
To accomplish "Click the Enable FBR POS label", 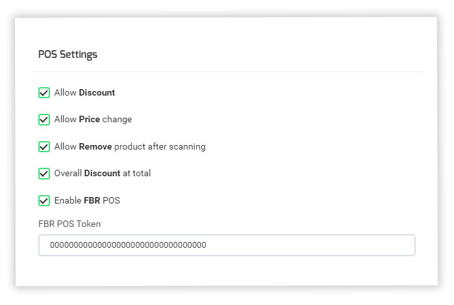I will pyautogui.click(x=87, y=200).
